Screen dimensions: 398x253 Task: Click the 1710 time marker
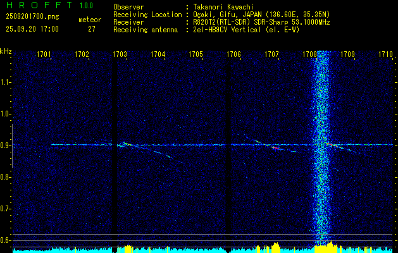(385, 54)
